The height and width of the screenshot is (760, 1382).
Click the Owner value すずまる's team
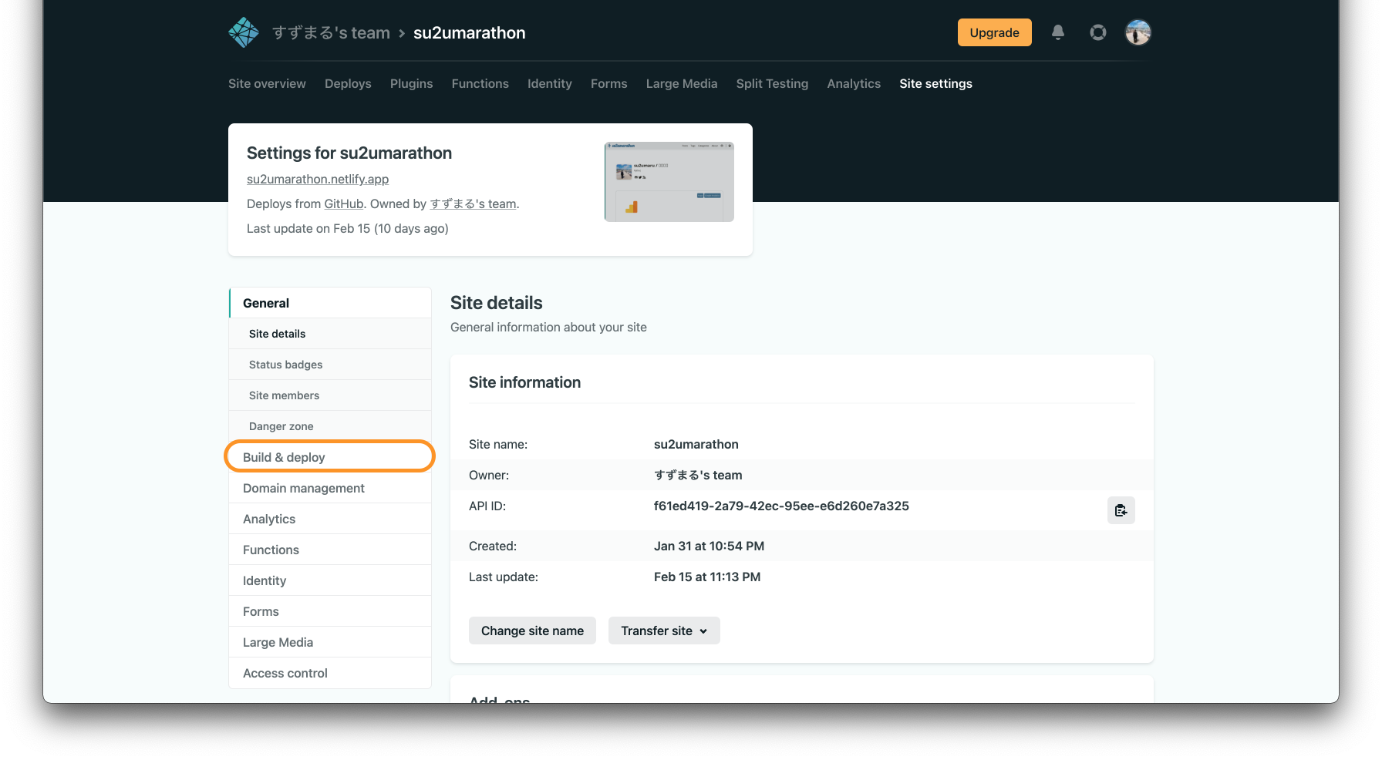coord(698,475)
